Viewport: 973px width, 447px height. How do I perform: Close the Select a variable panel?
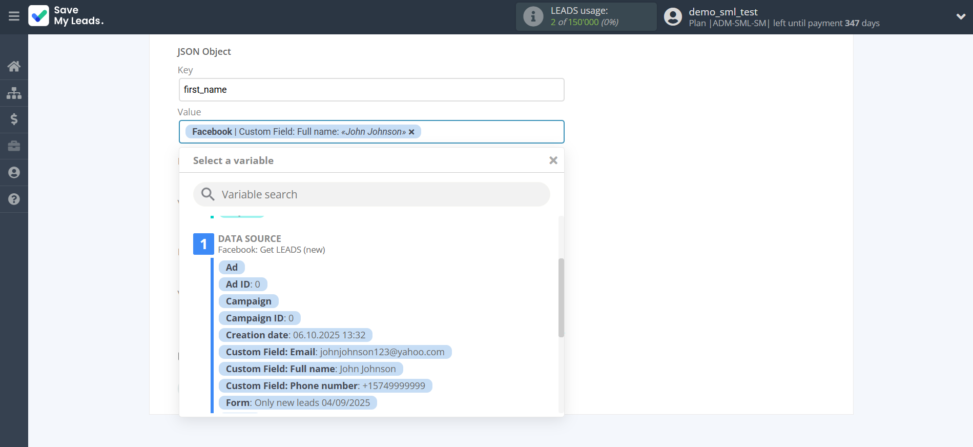pos(553,160)
